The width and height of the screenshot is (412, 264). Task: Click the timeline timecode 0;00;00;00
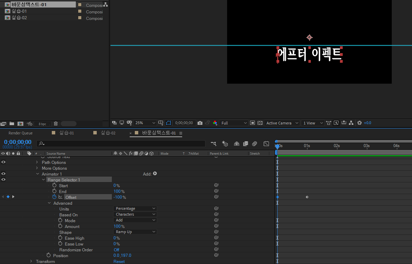[17, 142]
